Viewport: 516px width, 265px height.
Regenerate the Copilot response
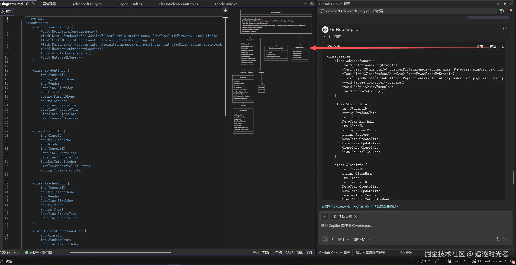(505, 28)
